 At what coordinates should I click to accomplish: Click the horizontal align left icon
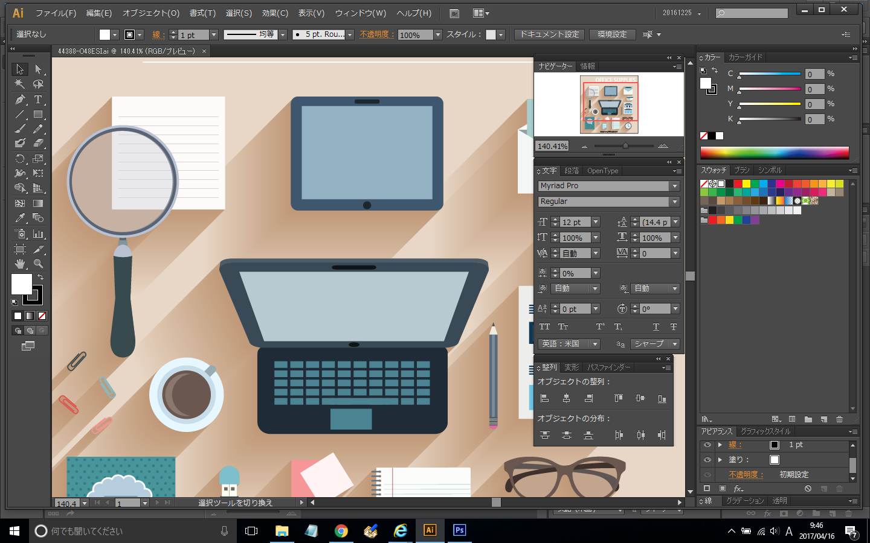point(544,398)
